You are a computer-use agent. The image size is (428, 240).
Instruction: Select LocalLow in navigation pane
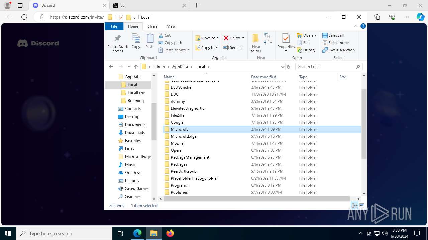136,93
